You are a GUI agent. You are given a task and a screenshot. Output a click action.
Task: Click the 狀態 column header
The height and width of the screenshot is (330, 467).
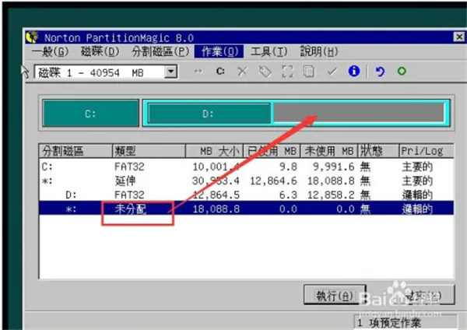[x=378, y=151]
